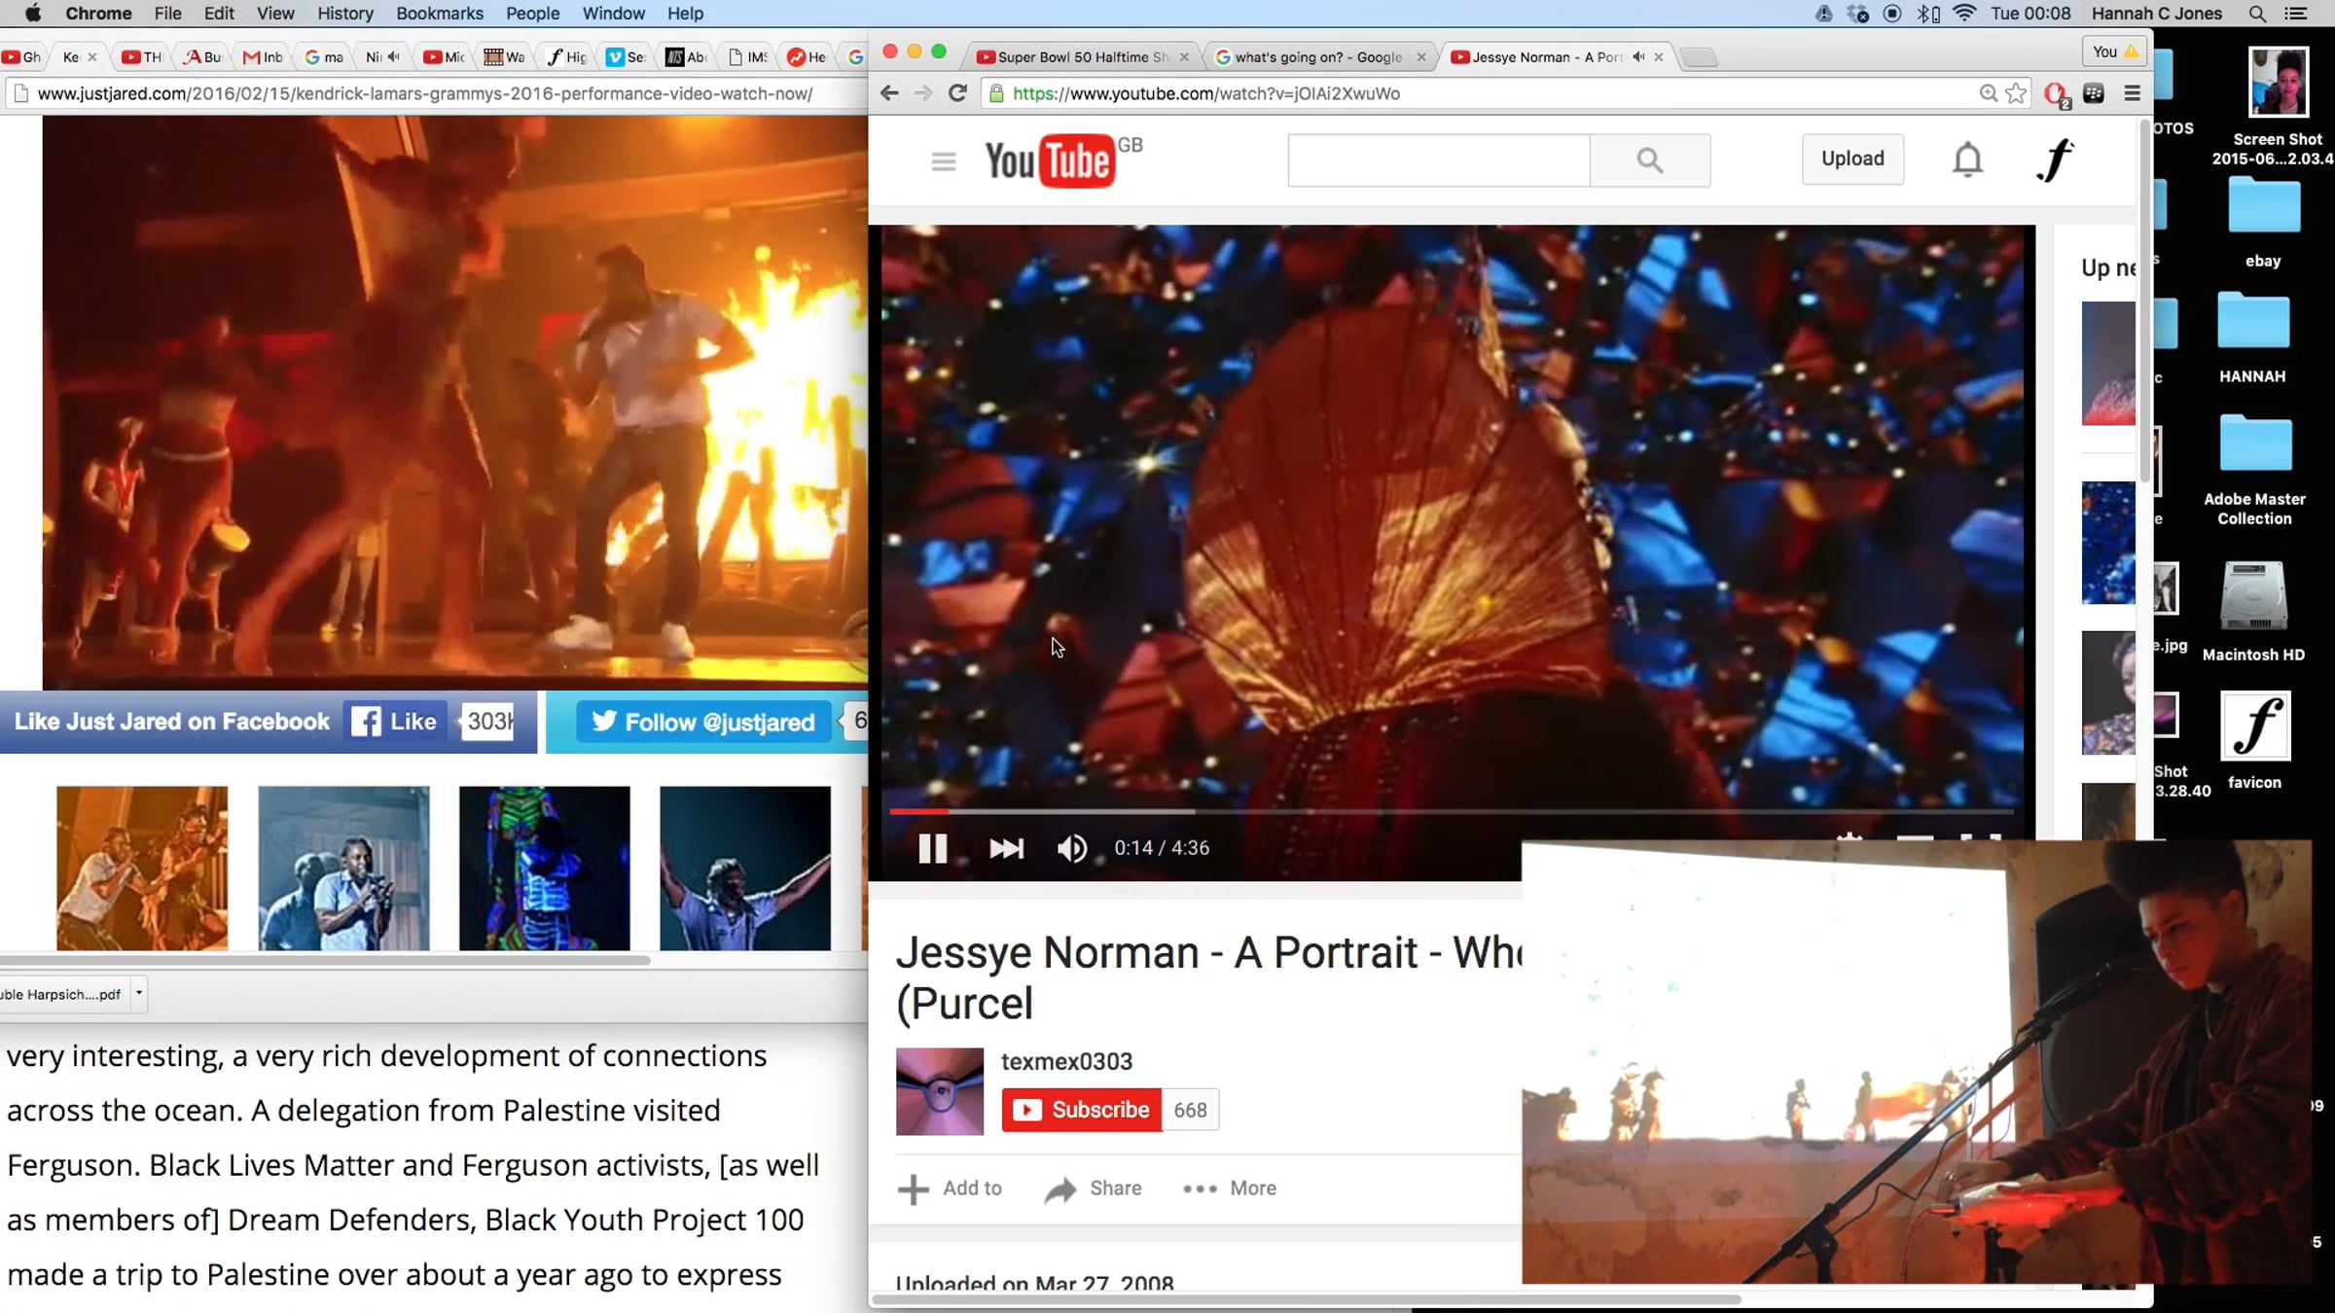Open texmex0303 channel name link
This screenshot has height=1313, width=2335.
point(1066,1061)
